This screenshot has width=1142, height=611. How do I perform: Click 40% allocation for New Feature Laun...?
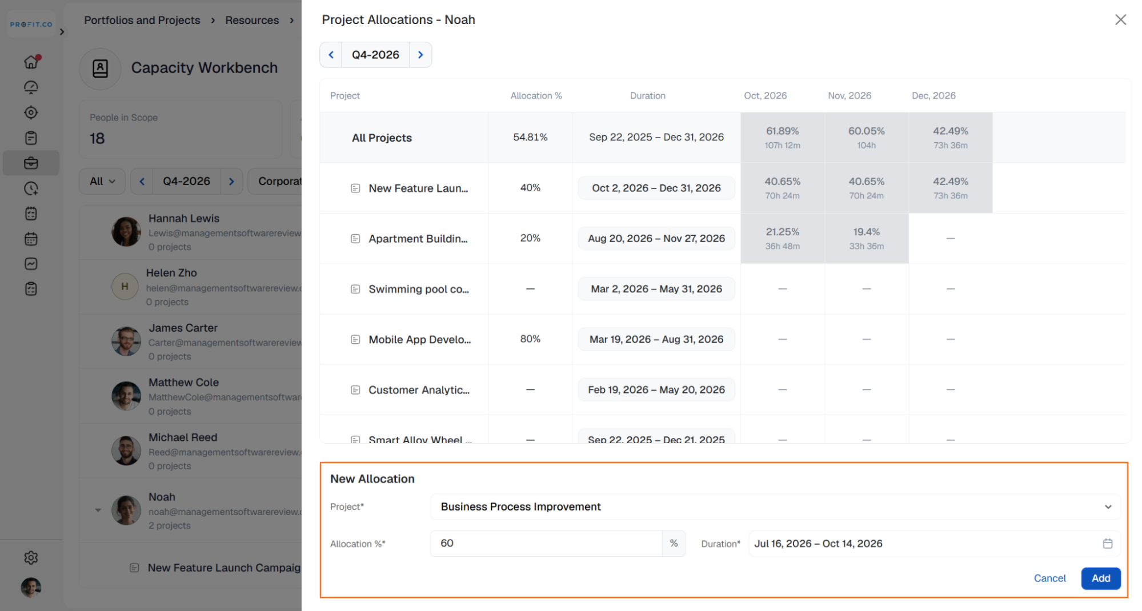click(530, 188)
